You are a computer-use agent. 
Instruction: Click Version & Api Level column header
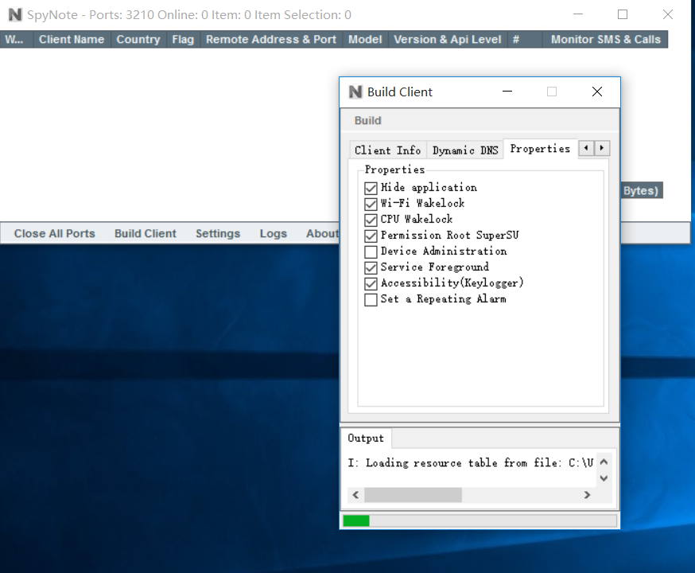click(447, 40)
